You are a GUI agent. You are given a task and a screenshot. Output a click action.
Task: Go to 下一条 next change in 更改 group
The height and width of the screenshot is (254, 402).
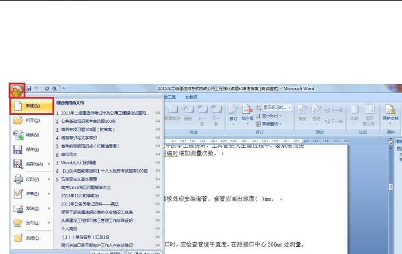pyautogui.click(x=334, y=121)
